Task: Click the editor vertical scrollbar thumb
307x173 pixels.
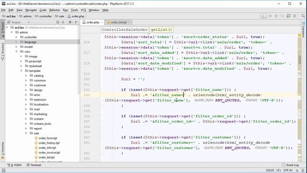Action: [299, 60]
